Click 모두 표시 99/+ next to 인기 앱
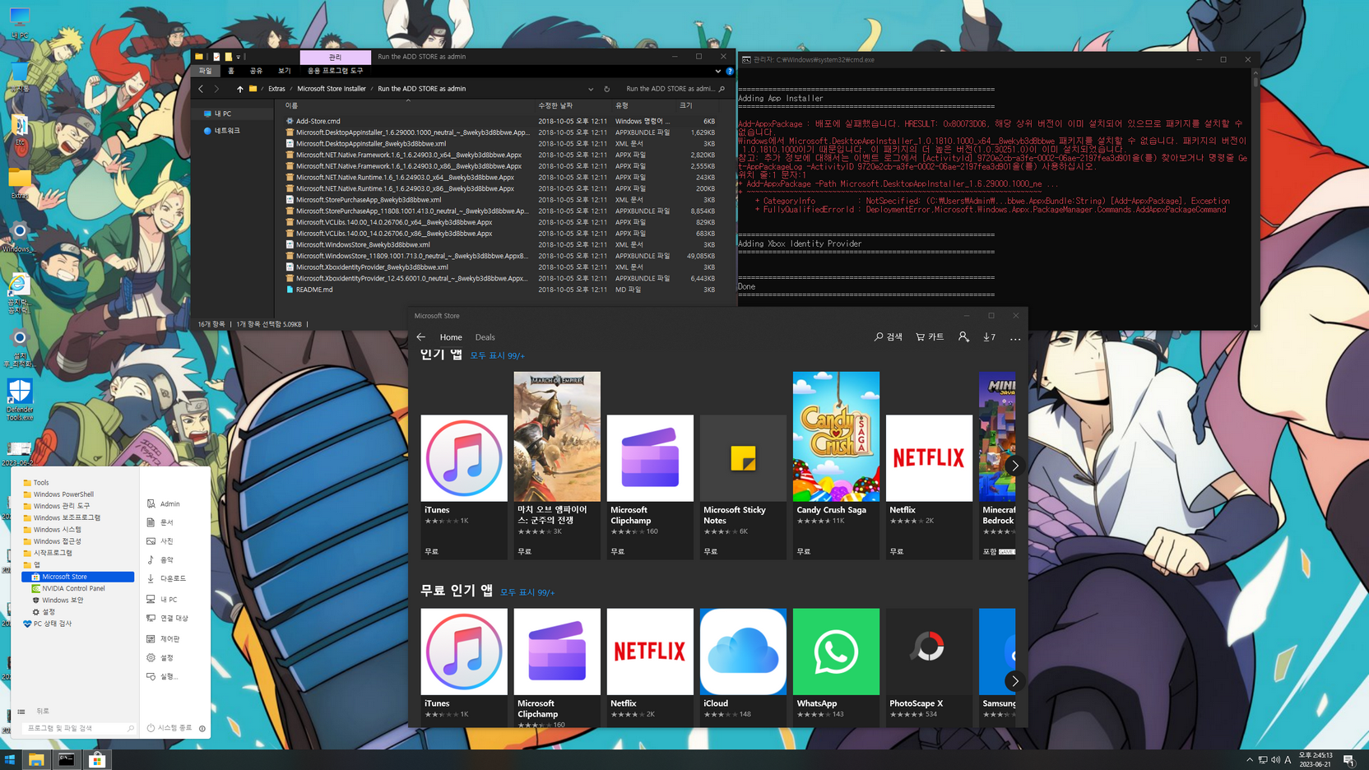The height and width of the screenshot is (770, 1369). click(497, 356)
